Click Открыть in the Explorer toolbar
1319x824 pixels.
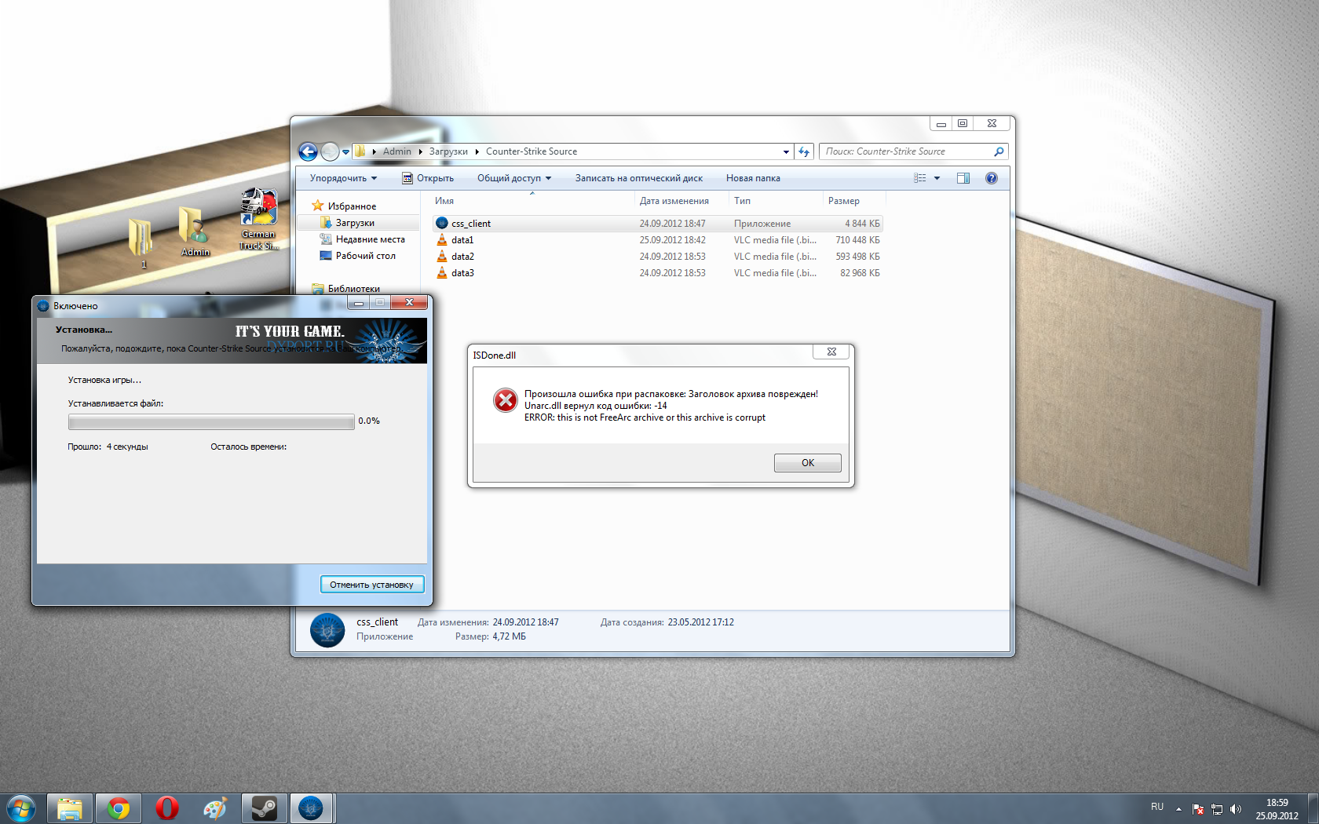tap(428, 178)
